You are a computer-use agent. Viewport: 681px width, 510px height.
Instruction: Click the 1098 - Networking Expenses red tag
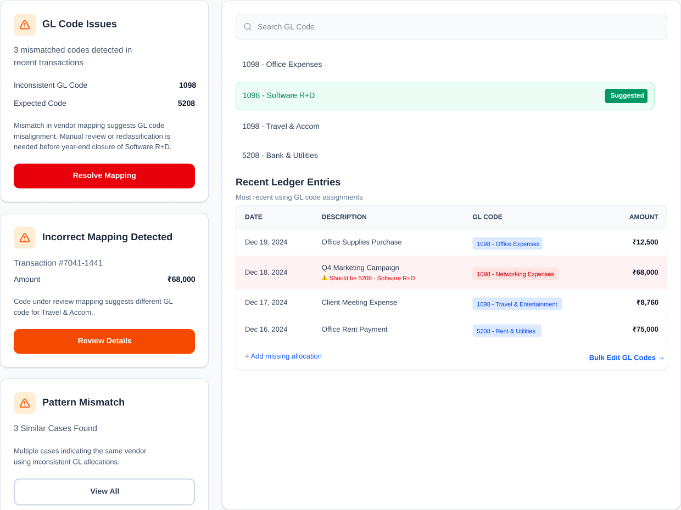coord(515,274)
